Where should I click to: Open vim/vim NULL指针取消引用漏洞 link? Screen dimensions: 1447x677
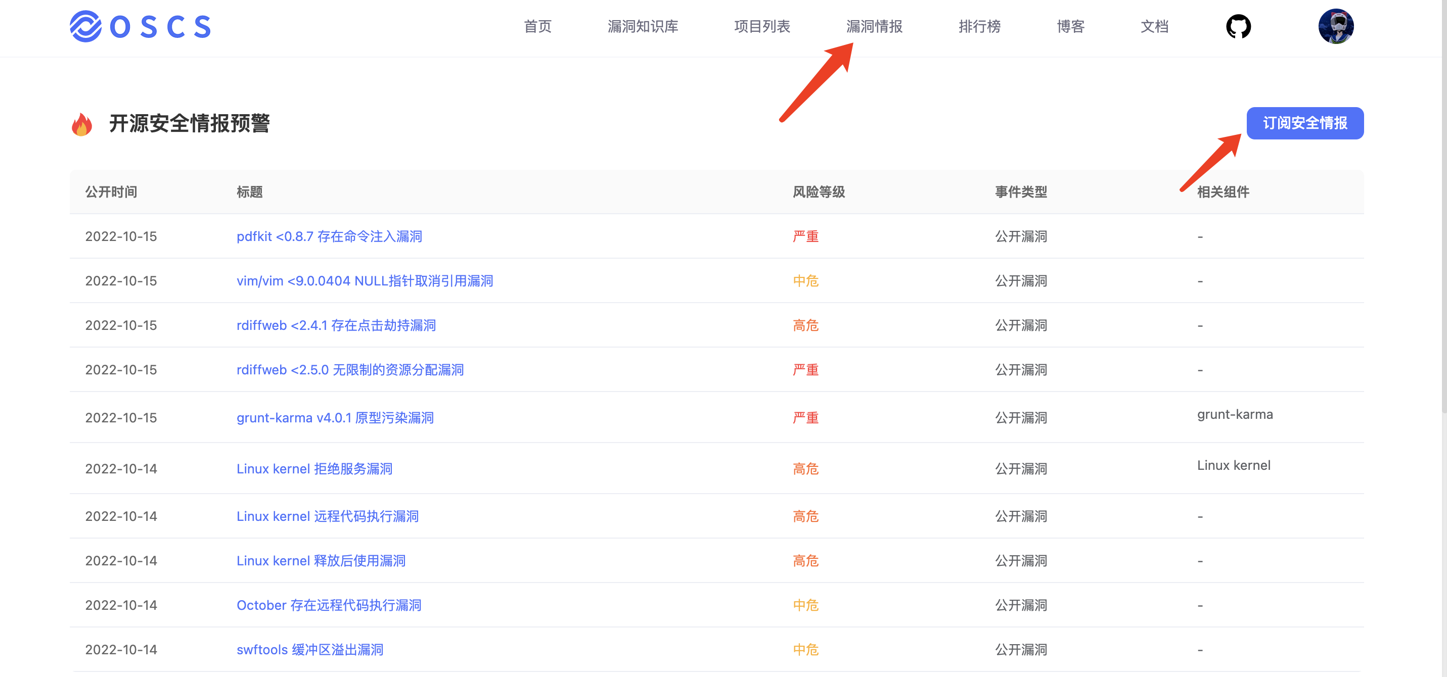click(x=365, y=281)
